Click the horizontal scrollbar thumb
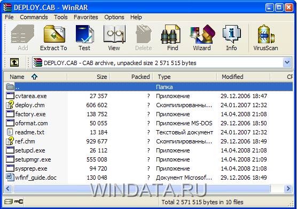 142,188
